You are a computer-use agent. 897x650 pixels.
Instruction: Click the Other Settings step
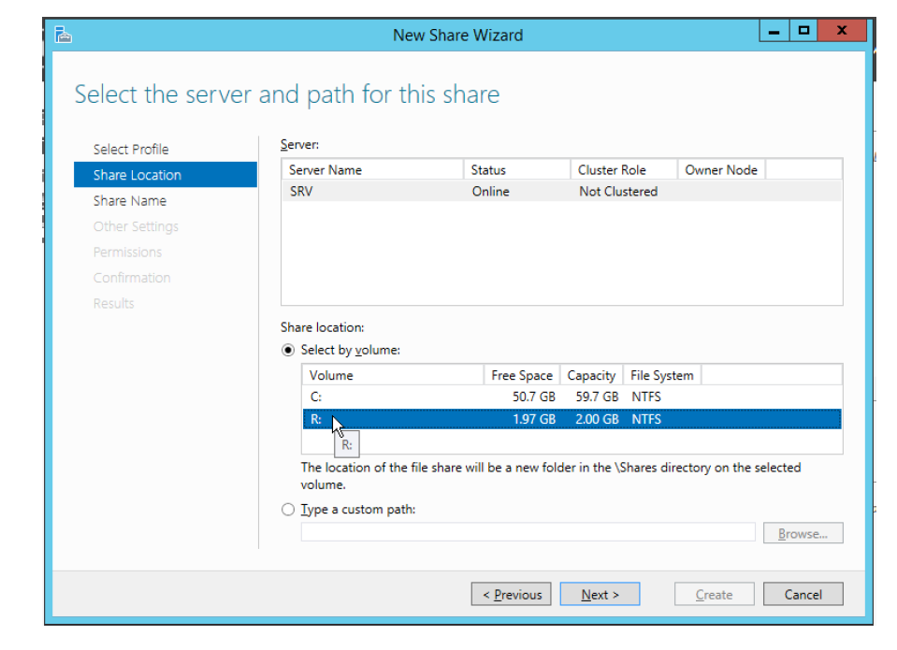tap(136, 226)
